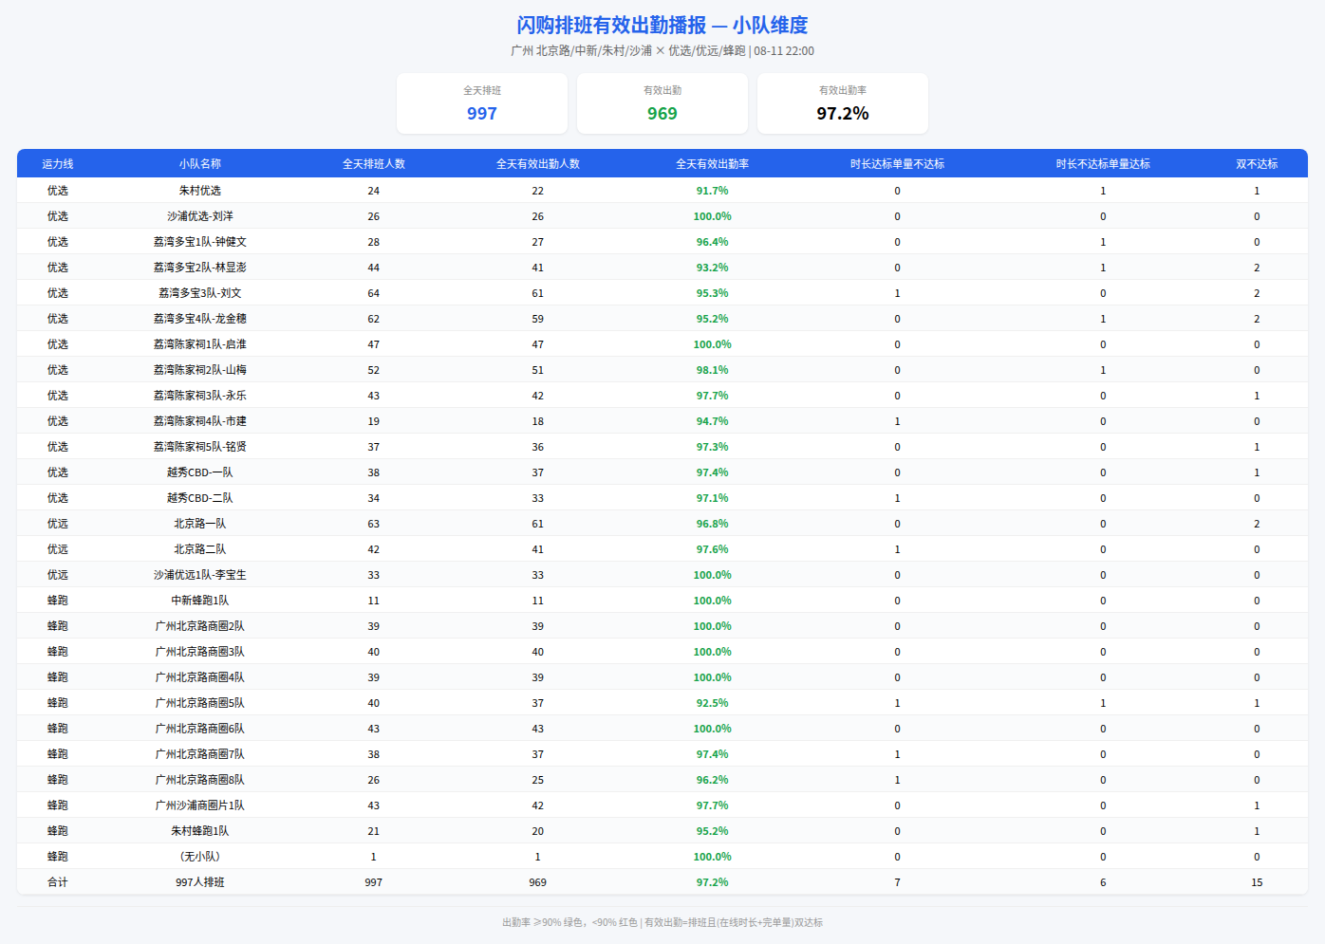Click the 时长不达标单量达标 column header
Viewport: 1325px width, 944px height.
click(1103, 164)
